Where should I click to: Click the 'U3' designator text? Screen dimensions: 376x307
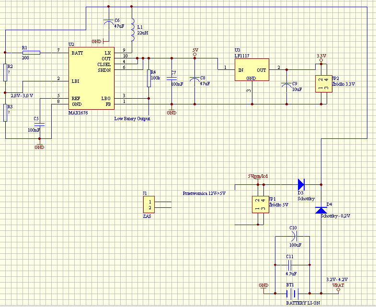pyautogui.click(x=237, y=50)
